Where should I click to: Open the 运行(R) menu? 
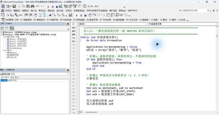point(60,11)
